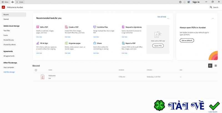Open the Always open PDFs card ellipsis menu
The height and width of the screenshot is (113, 222).
(x=213, y=18)
